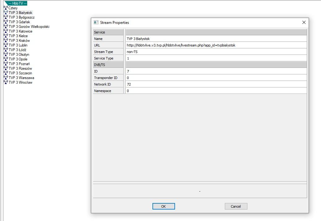This screenshot has width=321, height=221.
Task: Click the antenna icon beside TVP 3 Poznań
Action: point(6,64)
